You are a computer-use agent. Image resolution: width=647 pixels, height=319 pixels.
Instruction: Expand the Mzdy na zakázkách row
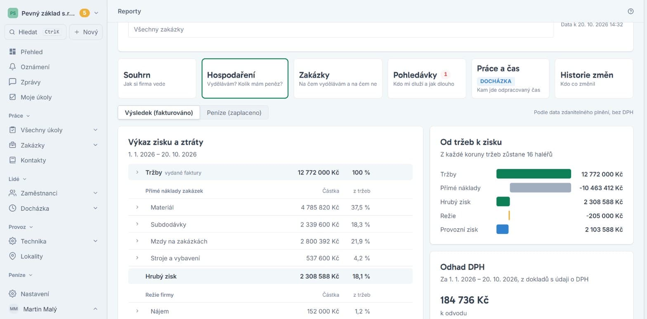[137, 241]
